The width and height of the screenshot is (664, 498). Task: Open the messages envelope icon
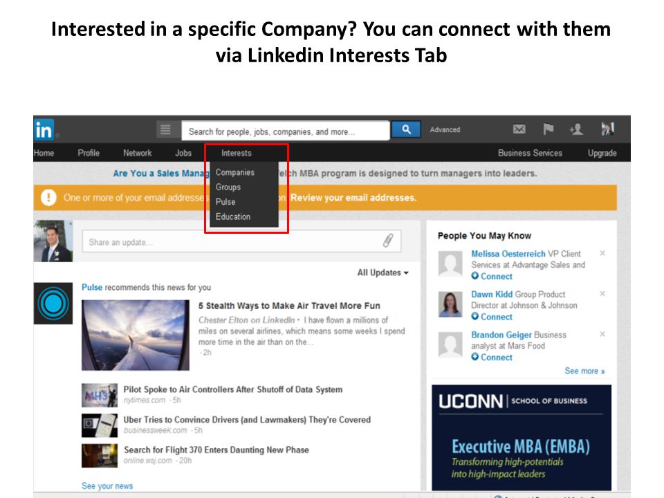click(x=519, y=129)
